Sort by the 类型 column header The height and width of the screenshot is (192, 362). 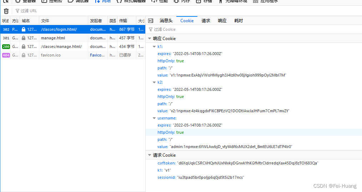pyautogui.click(x=112, y=21)
